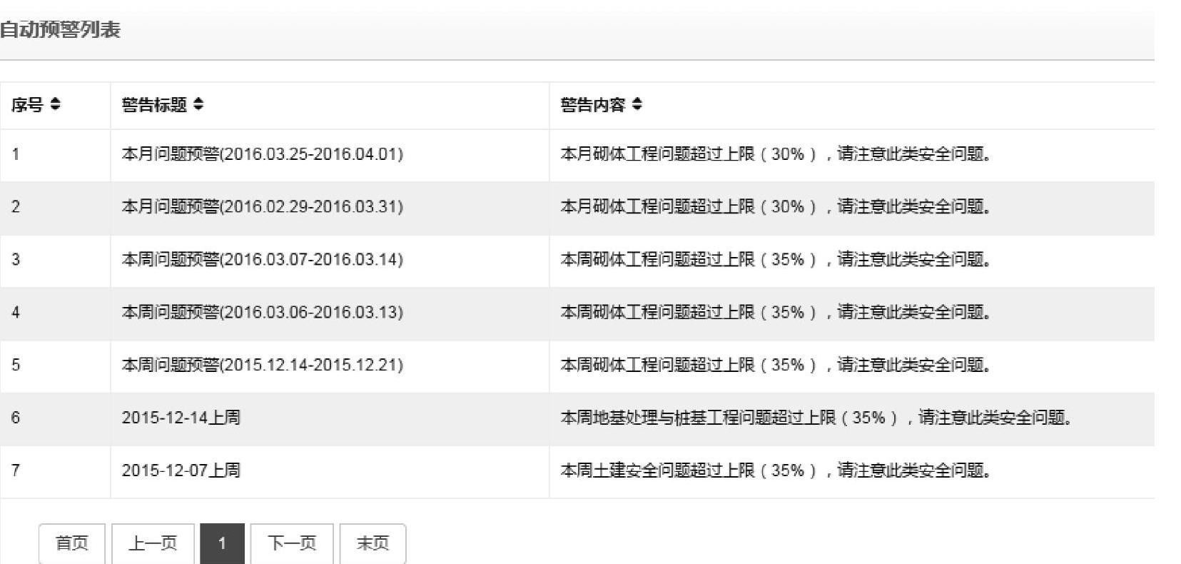1181x564 pixels.
Task: Click the 土建安全问题 warning content
Action: [775, 470]
